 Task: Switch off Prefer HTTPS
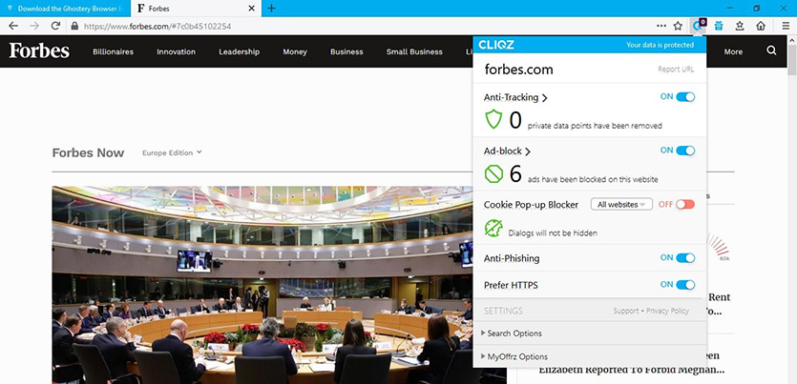click(685, 285)
